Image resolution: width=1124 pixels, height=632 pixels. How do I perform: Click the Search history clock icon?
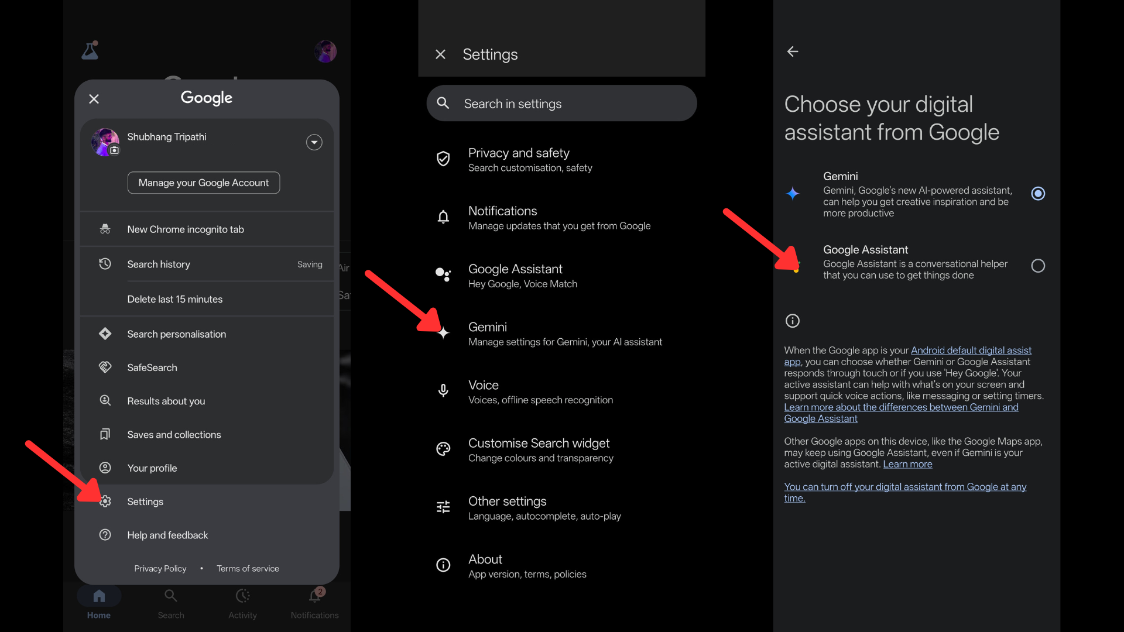click(105, 264)
